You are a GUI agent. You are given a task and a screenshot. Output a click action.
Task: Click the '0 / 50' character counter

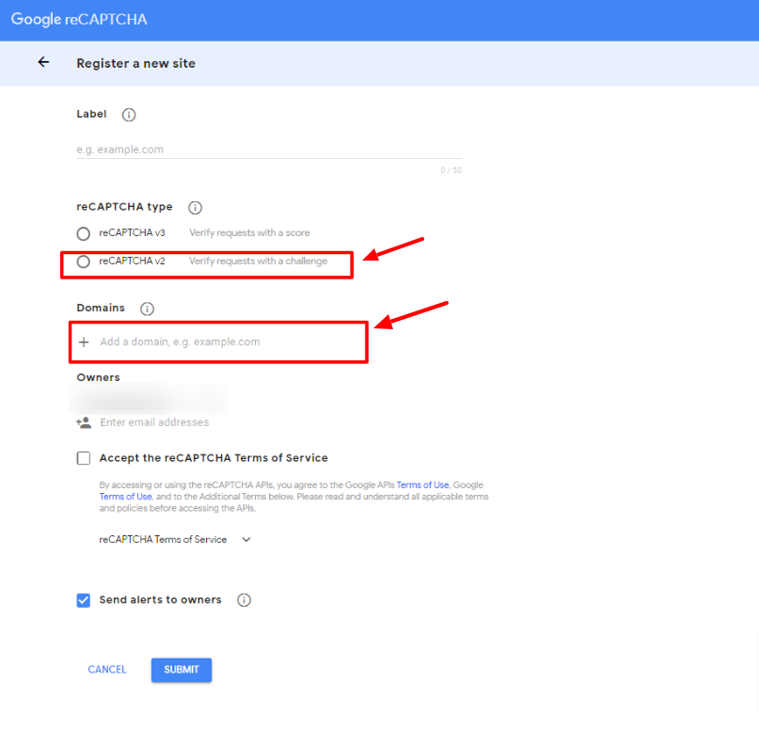451,170
